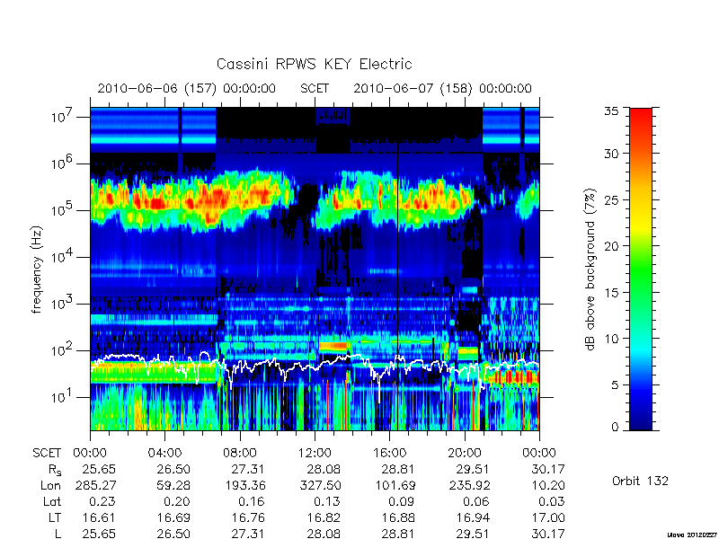Click the green middle of the color bar

tap(641, 269)
